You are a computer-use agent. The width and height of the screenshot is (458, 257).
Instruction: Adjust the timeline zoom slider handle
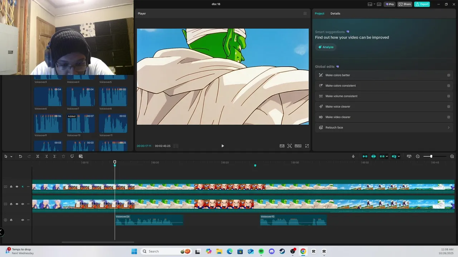(431, 156)
